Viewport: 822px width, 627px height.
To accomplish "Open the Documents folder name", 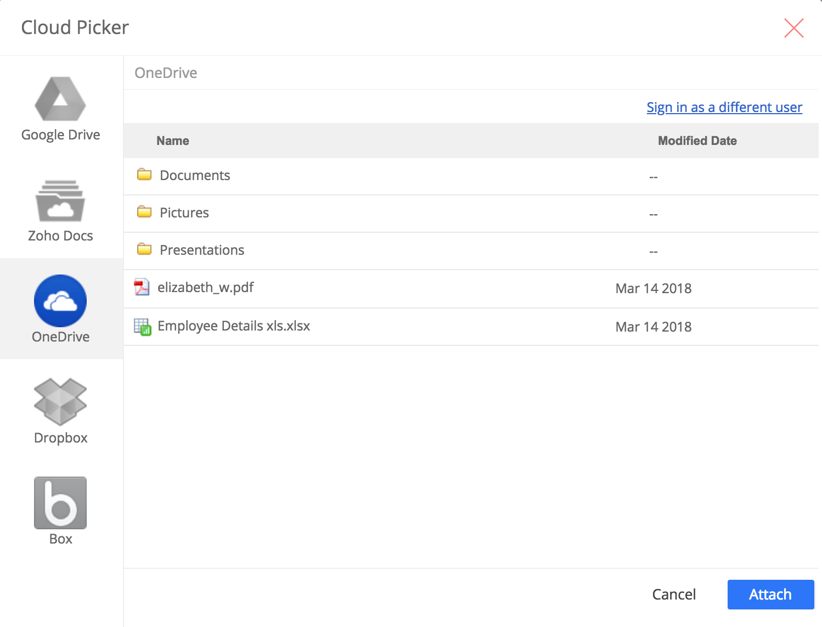I will pos(195,176).
